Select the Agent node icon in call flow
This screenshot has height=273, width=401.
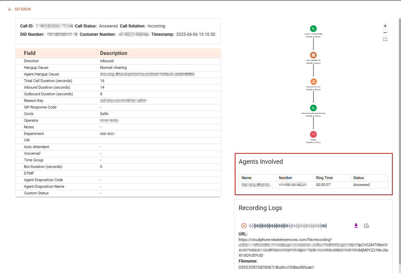pos(313,108)
